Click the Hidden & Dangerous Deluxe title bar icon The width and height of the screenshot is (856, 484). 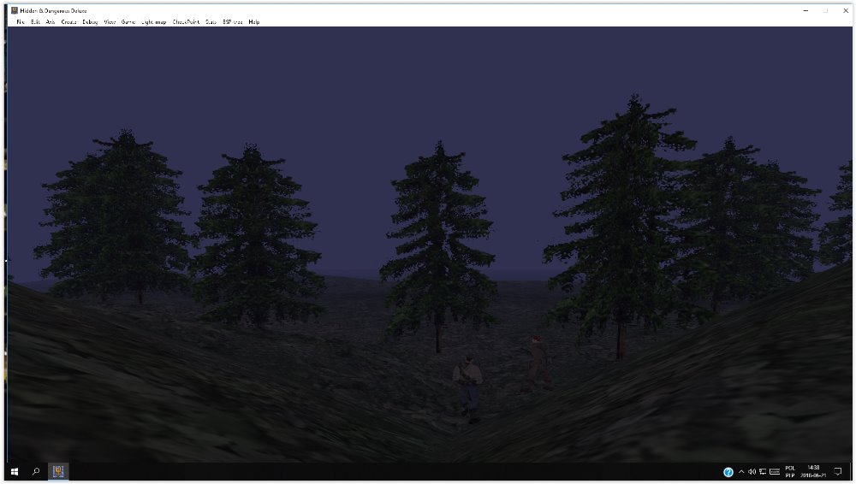[15, 10]
